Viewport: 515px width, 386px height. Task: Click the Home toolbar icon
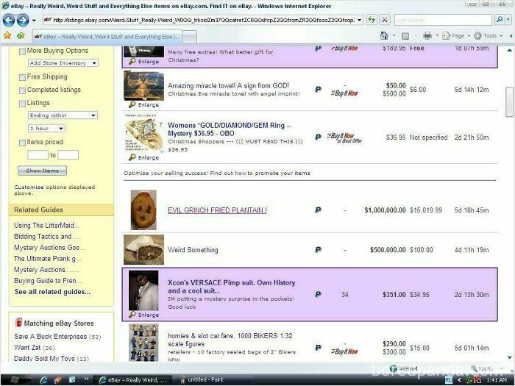[384, 35]
